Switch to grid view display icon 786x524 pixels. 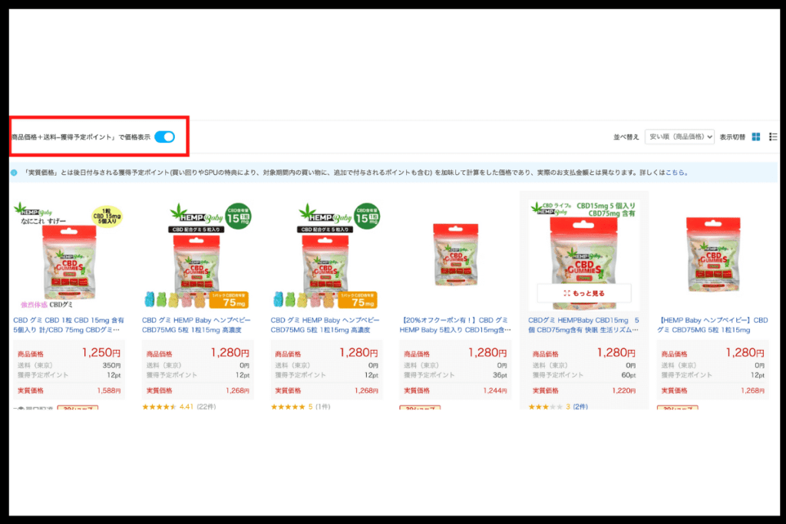click(756, 137)
